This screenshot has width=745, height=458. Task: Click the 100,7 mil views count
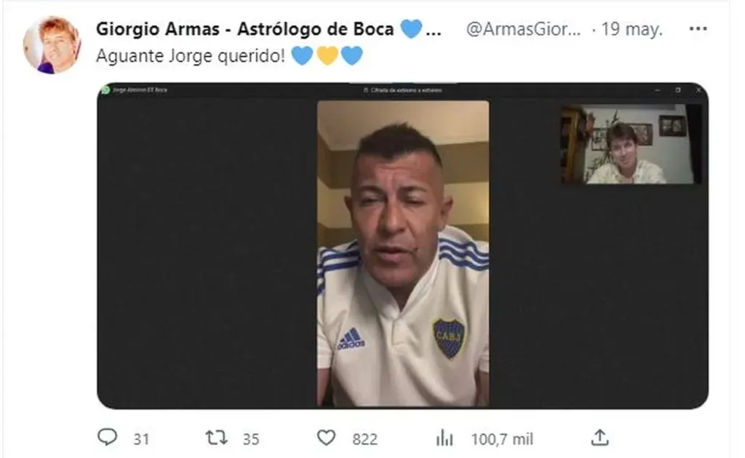502,439
